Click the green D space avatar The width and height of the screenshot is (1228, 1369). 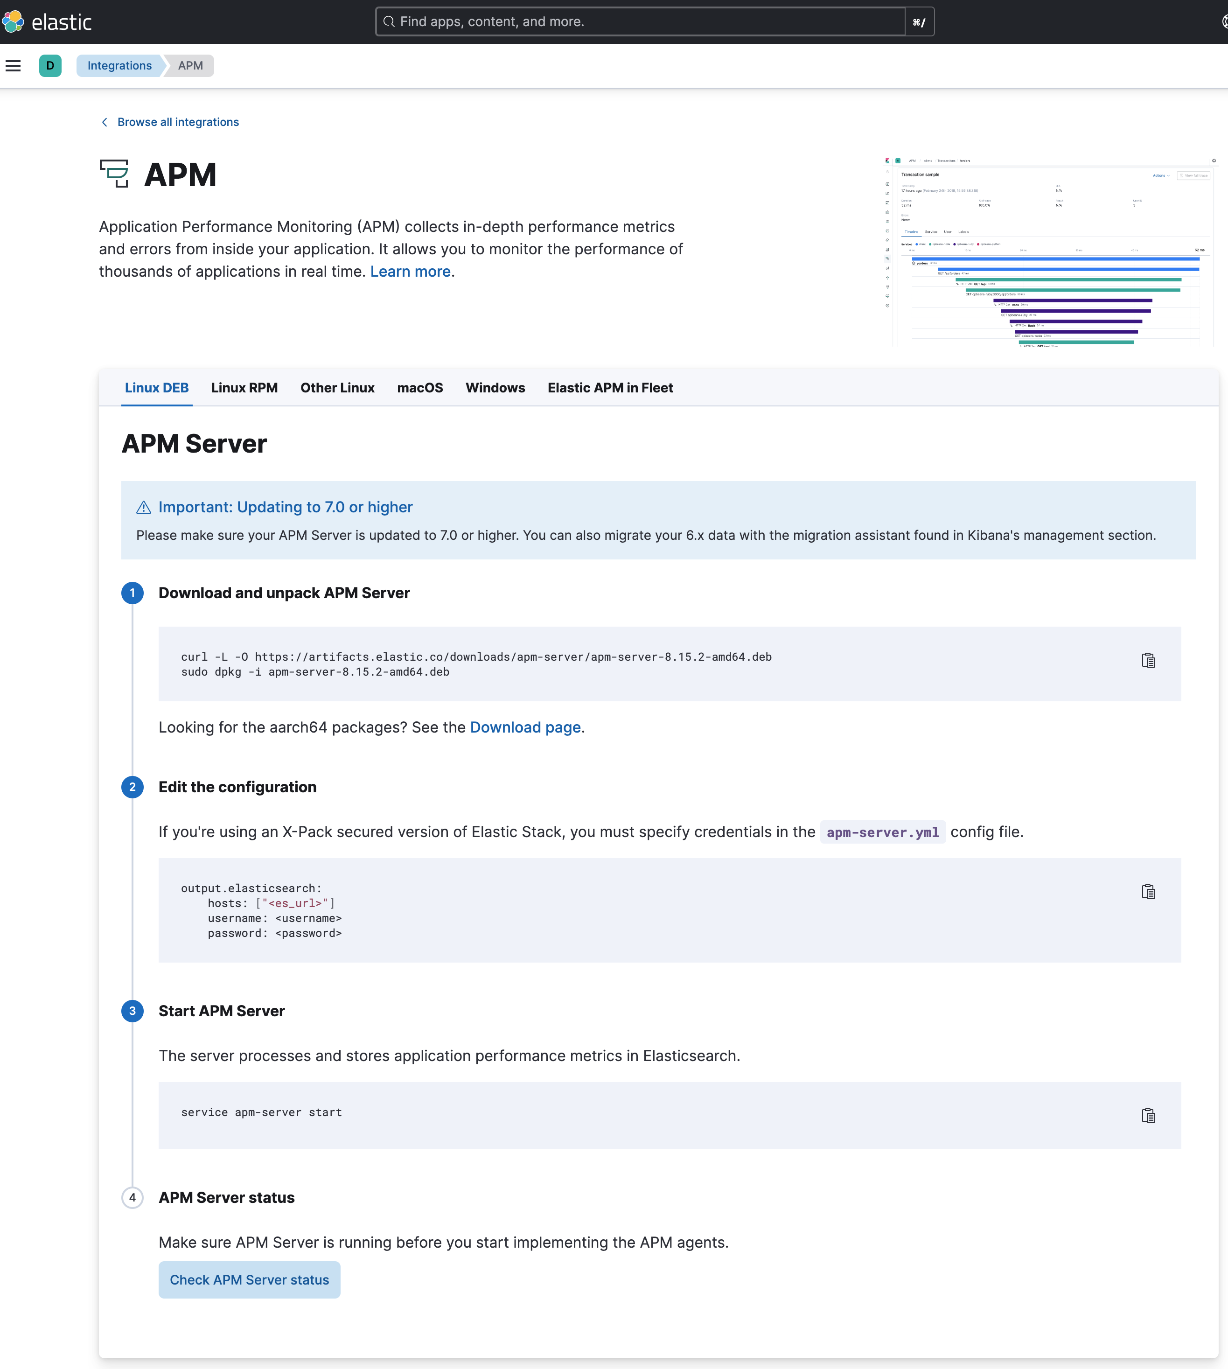point(50,65)
